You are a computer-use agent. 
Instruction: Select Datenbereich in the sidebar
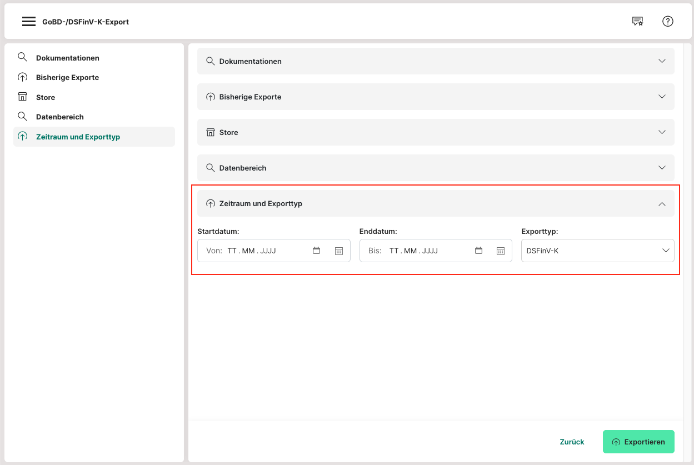(59, 117)
